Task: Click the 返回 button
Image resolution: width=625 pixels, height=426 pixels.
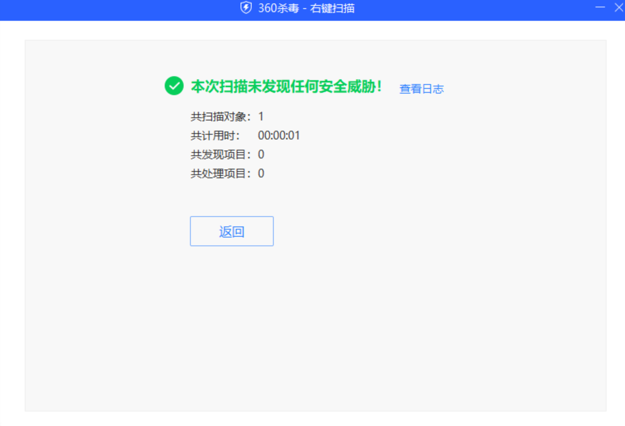Action: 231,231
